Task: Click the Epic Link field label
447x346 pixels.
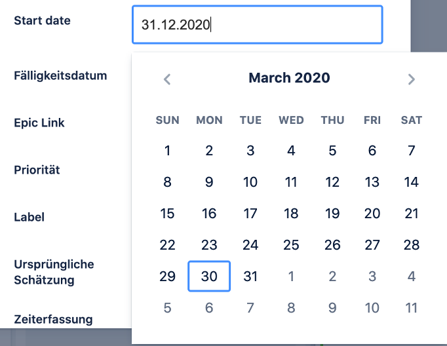Action: coord(39,123)
